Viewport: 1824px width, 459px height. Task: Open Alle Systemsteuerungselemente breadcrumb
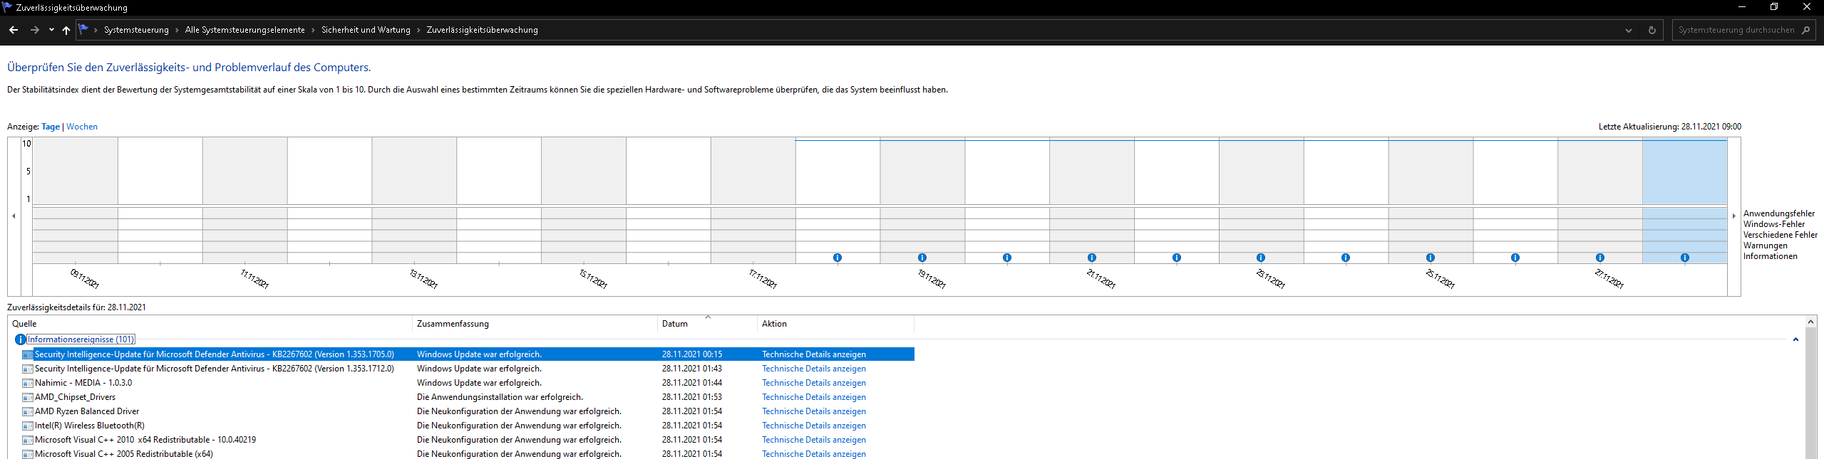point(244,30)
